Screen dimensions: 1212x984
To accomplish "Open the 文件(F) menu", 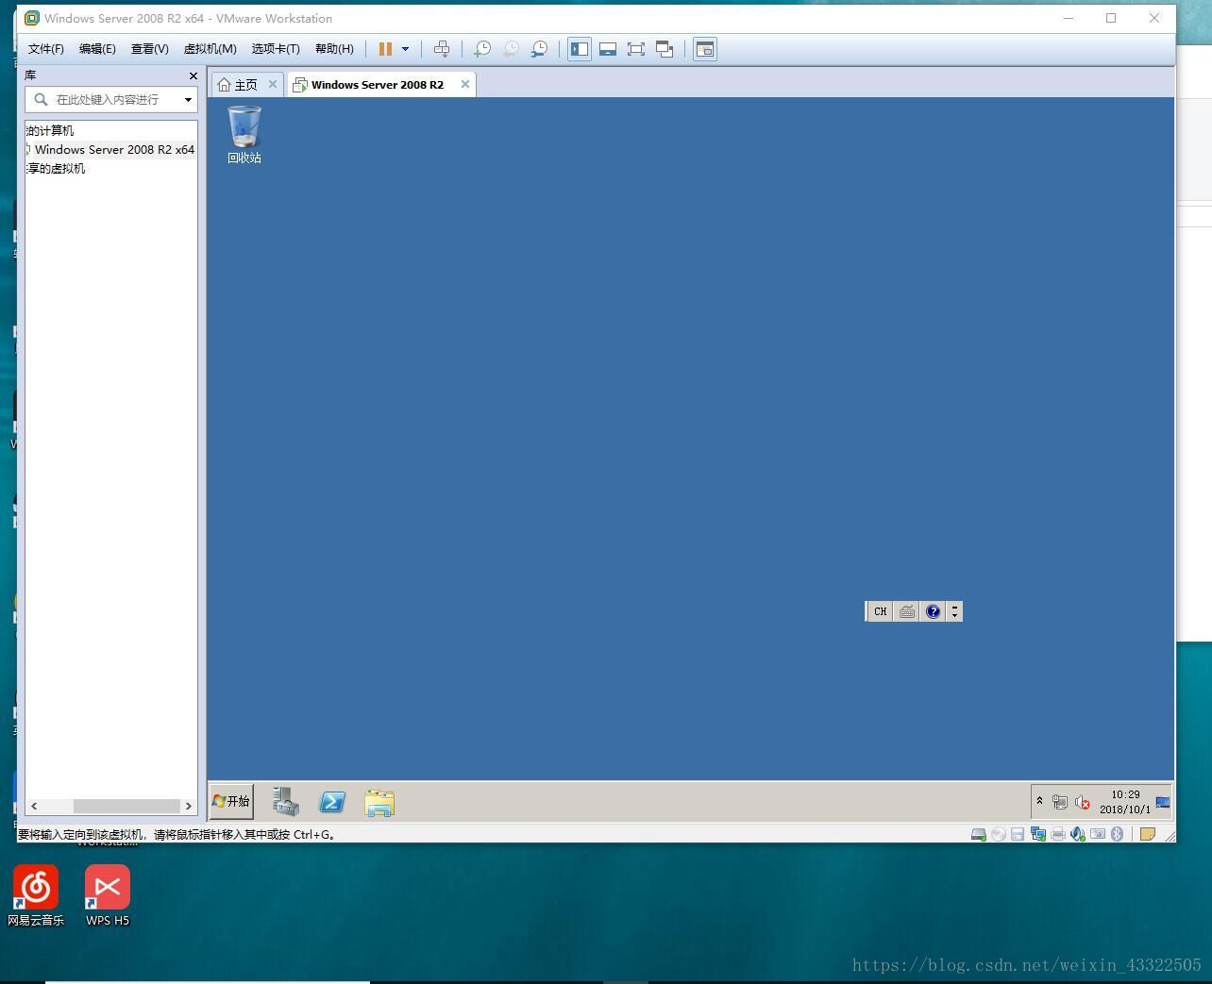I will tap(46, 49).
